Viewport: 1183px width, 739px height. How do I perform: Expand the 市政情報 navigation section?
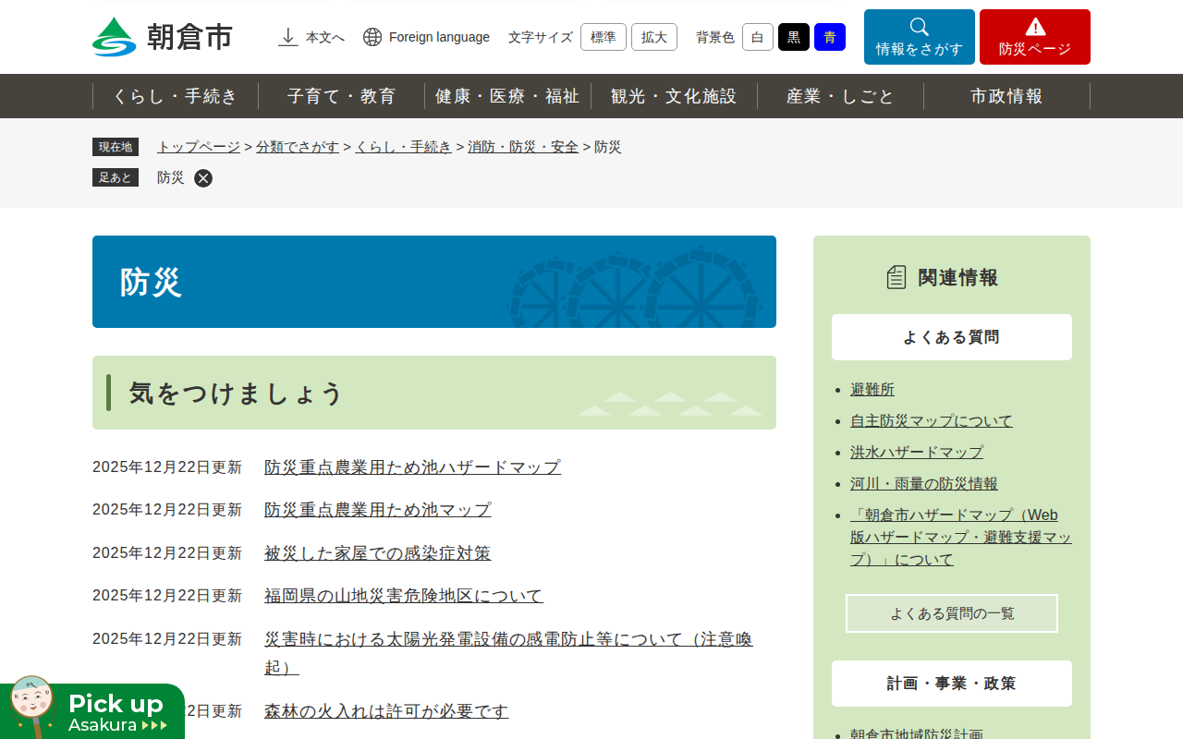coord(1006,96)
